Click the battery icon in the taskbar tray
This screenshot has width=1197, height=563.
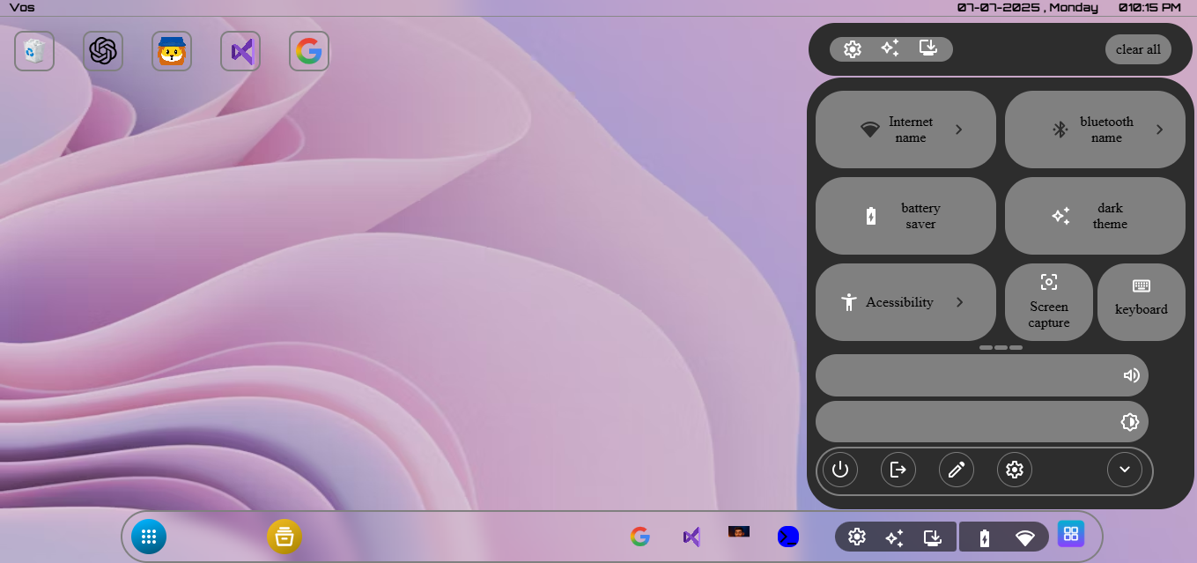click(985, 537)
